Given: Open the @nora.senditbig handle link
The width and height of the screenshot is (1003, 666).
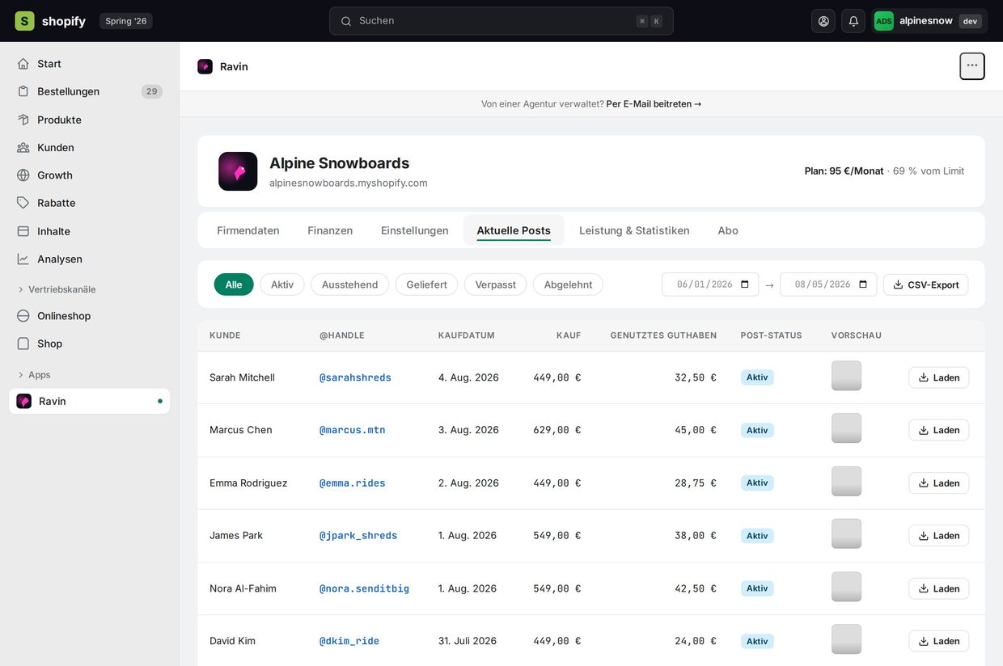Looking at the screenshot, I should tap(364, 588).
